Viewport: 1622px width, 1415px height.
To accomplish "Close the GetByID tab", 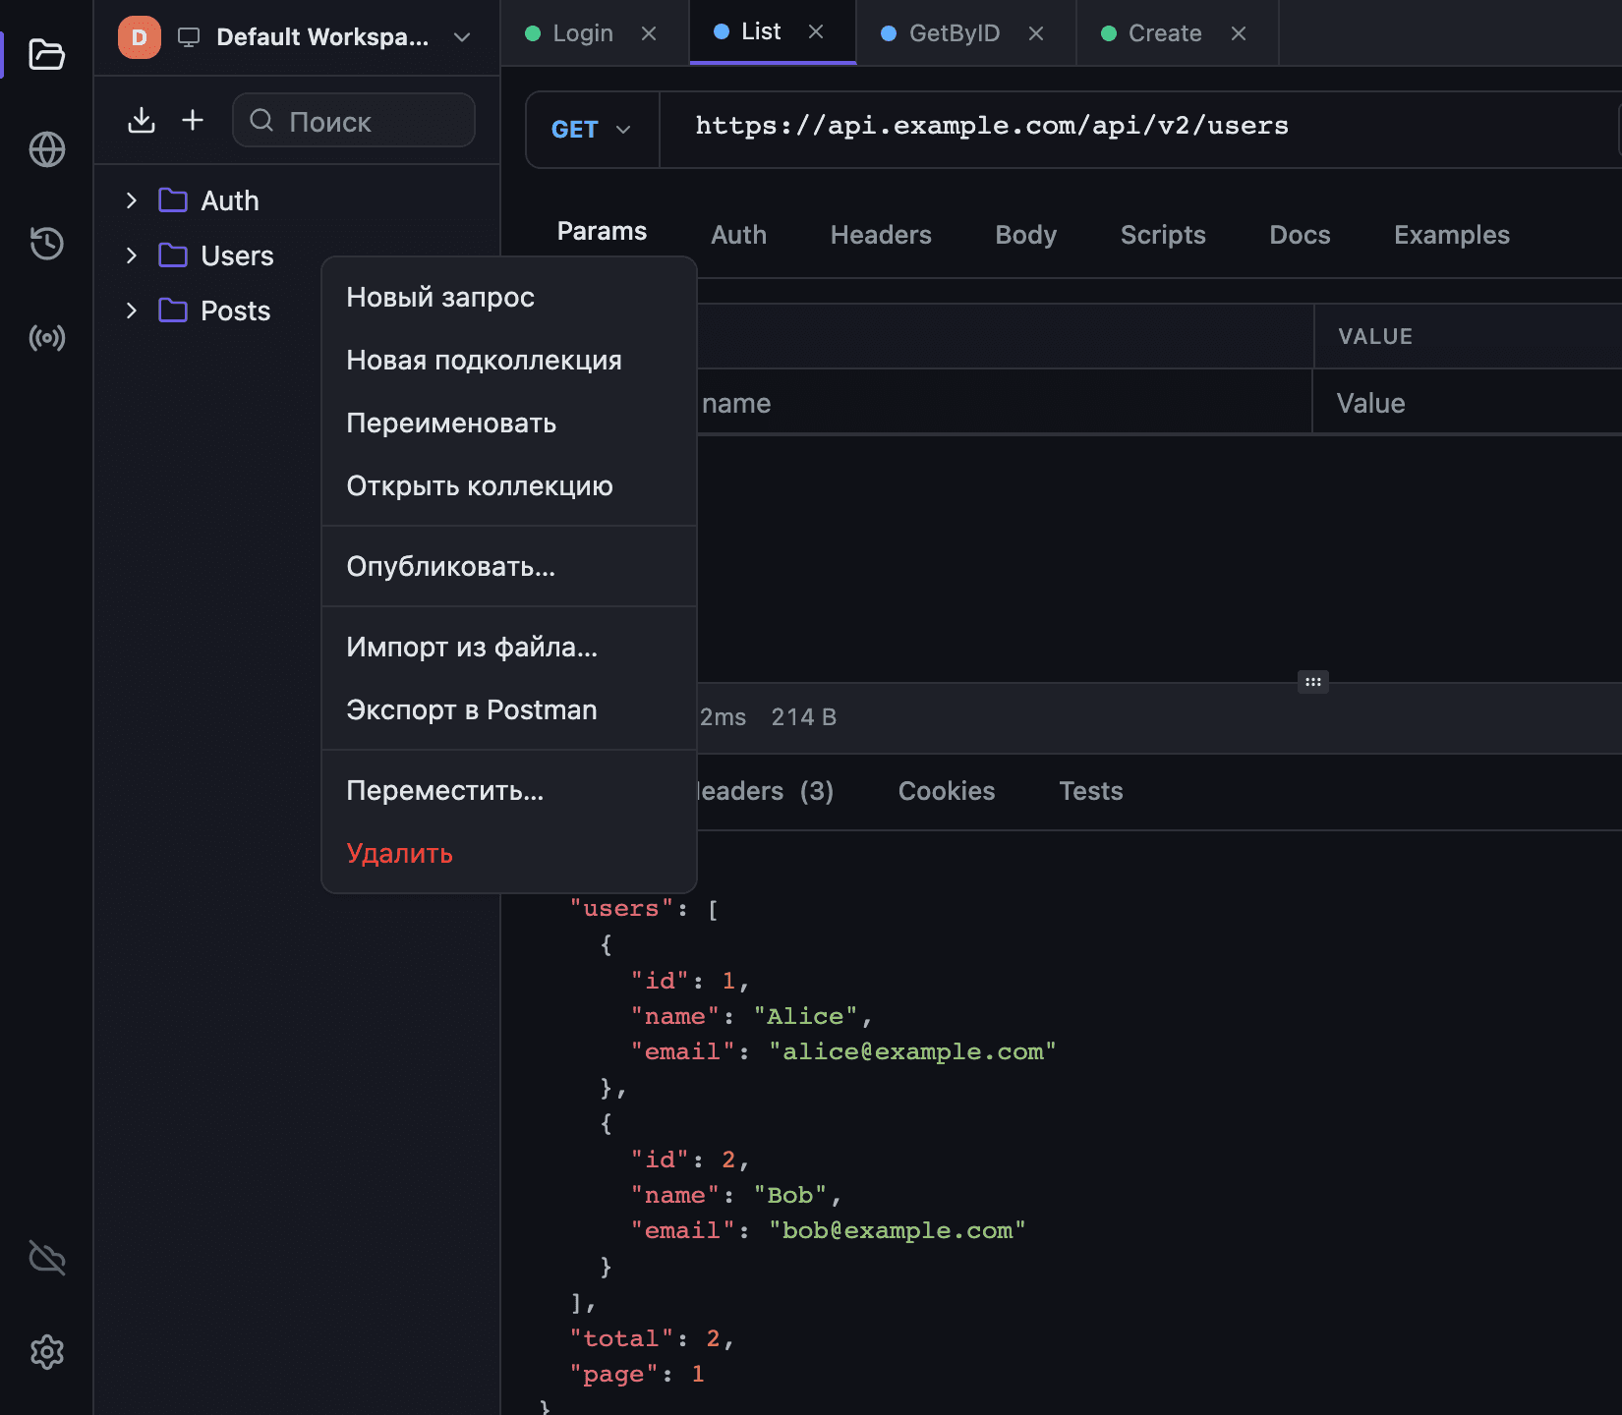I will click(x=1036, y=33).
